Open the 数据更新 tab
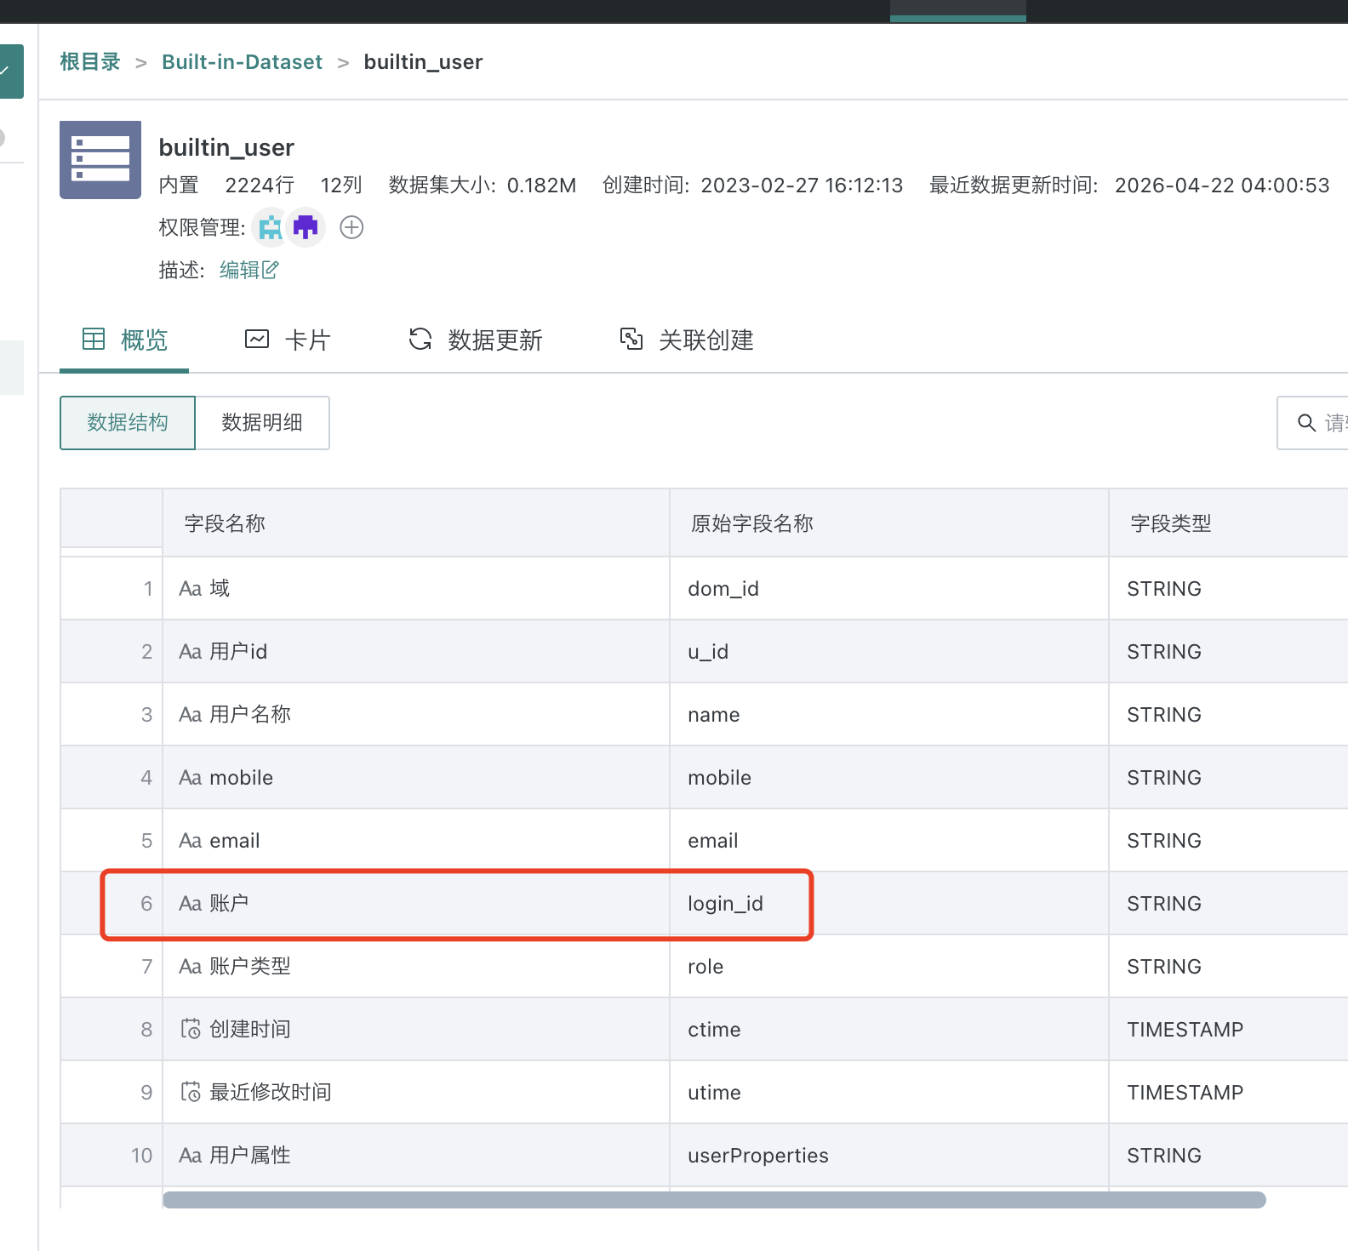This screenshot has width=1348, height=1251. tap(476, 340)
